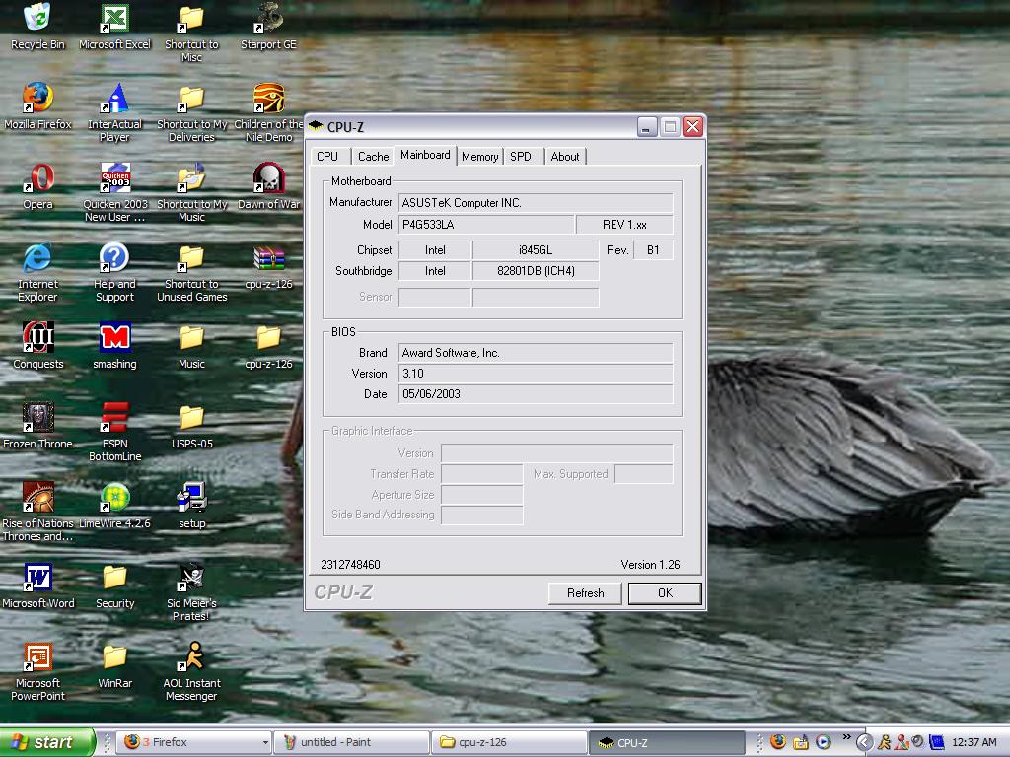
Task: Click the chipset field i845GL
Action: tap(536, 250)
